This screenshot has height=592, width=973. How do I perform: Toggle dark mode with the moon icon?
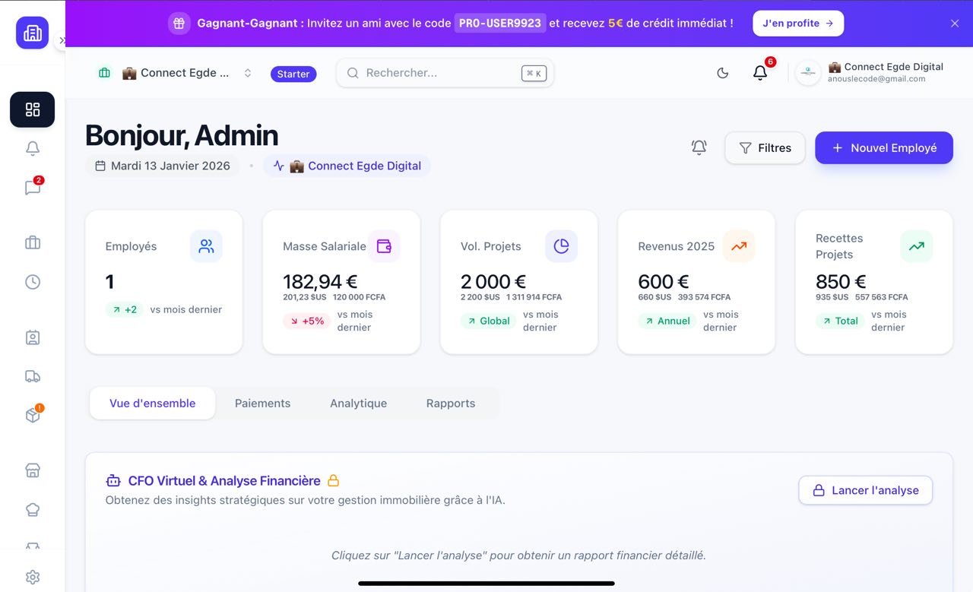[x=722, y=73]
